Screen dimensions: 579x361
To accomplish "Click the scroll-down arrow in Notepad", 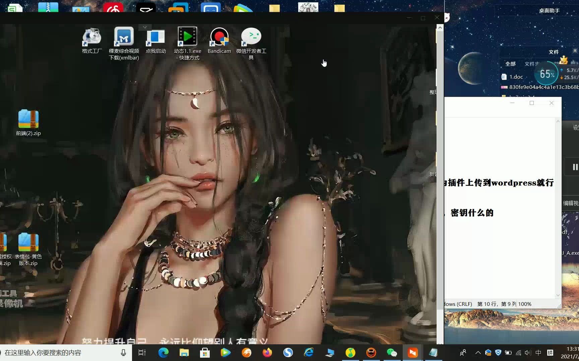I will [558, 295].
